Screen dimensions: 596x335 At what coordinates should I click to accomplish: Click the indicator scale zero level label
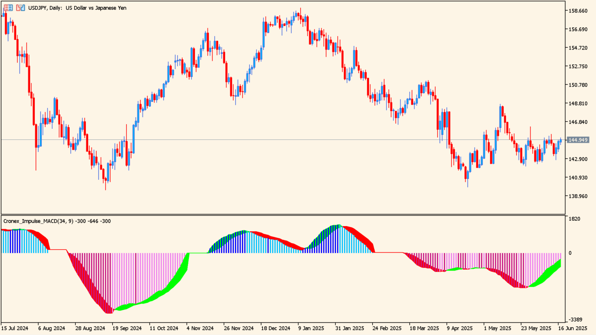pyautogui.click(x=570, y=253)
